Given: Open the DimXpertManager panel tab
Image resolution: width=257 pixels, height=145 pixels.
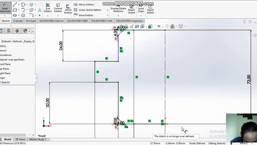Looking at the screenshot, I should (17, 31).
